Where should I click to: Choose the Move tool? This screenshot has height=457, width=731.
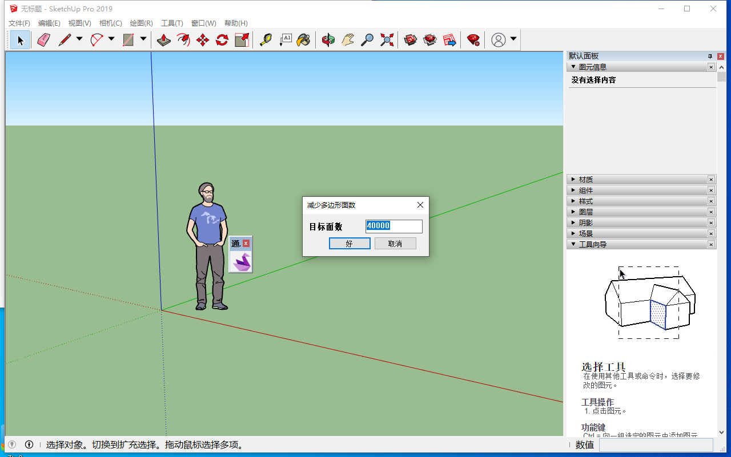point(203,40)
